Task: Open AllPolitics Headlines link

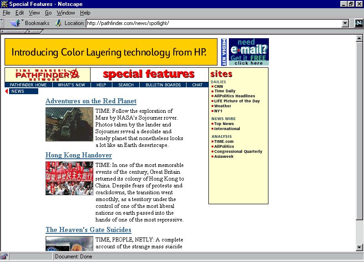Action: click(x=234, y=96)
